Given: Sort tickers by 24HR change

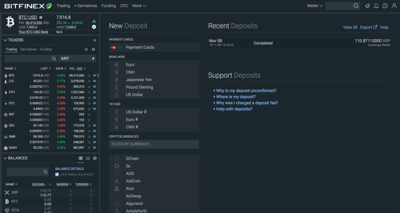Looking at the screenshot, I should [x=61, y=69].
